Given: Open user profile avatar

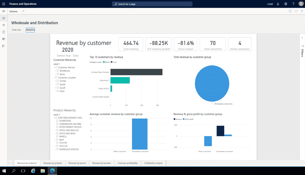Looking at the screenshot, I should [301, 4].
